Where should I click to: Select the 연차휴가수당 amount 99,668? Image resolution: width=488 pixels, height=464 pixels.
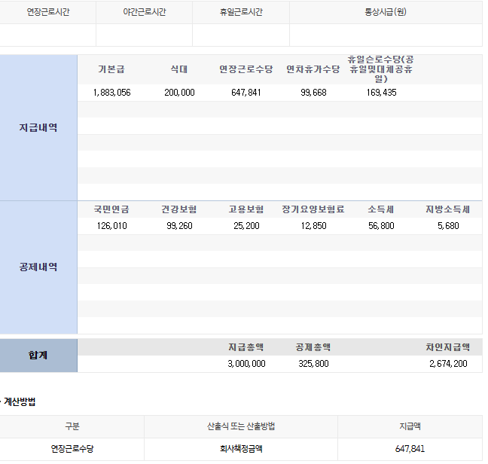(313, 93)
